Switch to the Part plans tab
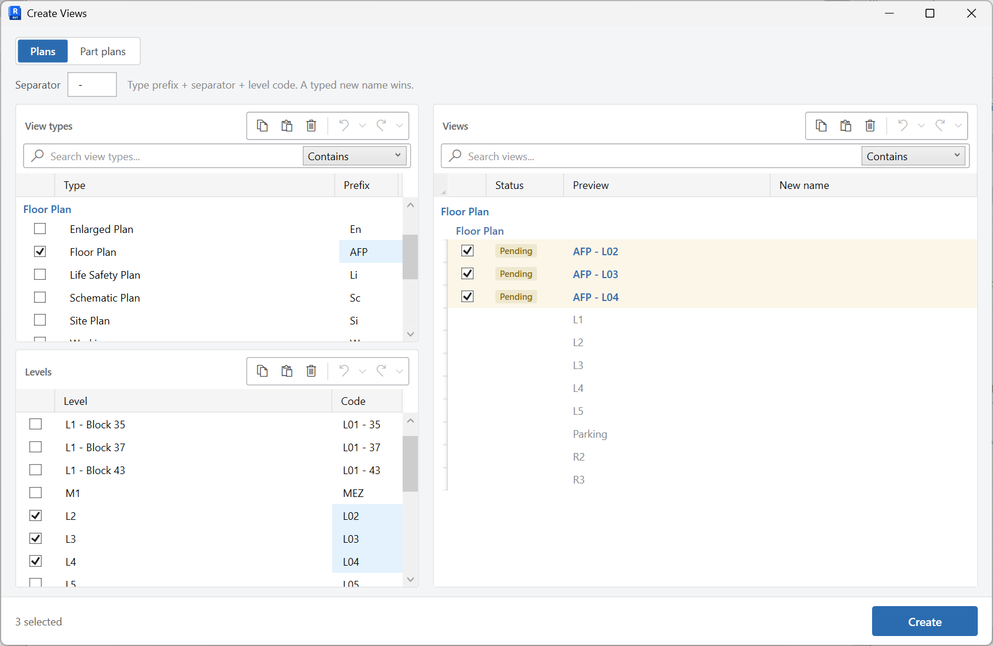The image size is (993, 646). pos(103,52)
